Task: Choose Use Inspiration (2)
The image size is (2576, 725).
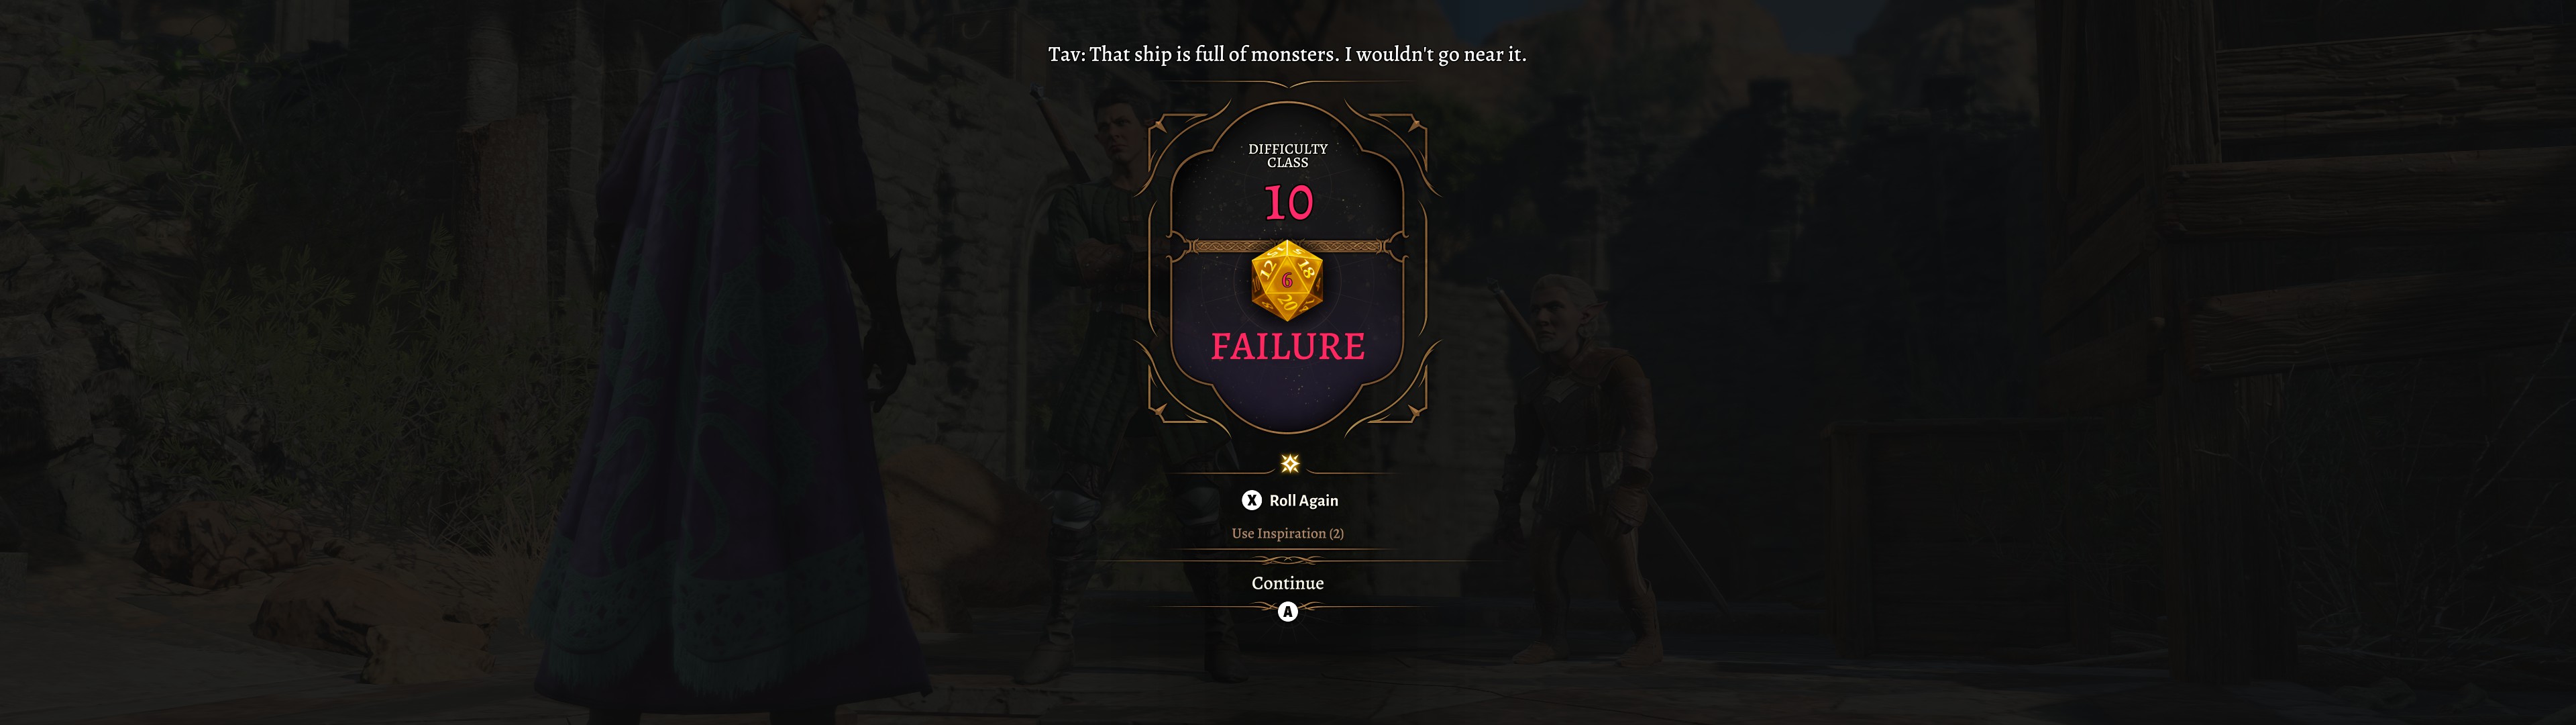Action: 1287,533
